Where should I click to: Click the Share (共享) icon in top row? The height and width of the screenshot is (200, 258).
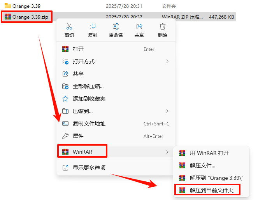(139, 26)
